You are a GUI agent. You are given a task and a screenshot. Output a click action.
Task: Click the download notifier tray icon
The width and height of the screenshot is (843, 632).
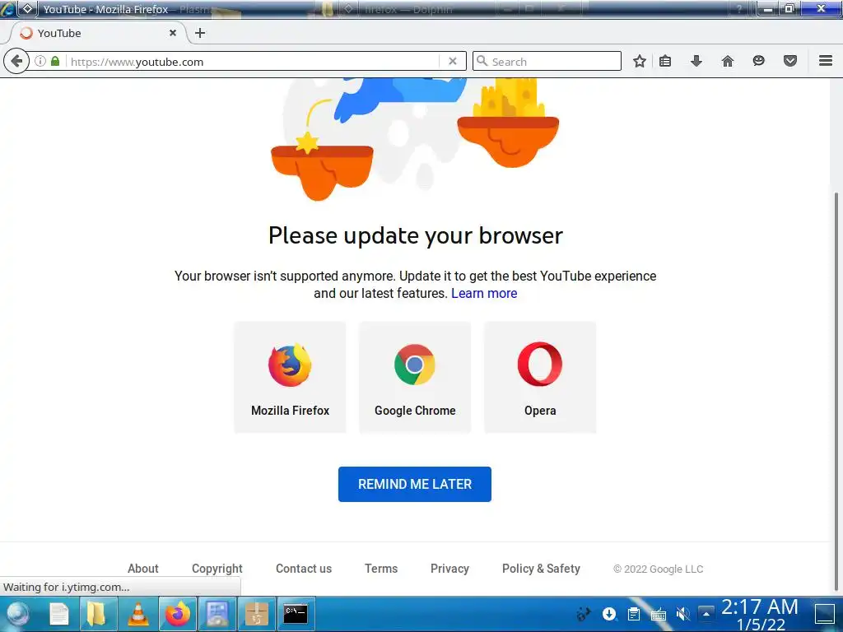pyautogui.click(x=609, y=614)
